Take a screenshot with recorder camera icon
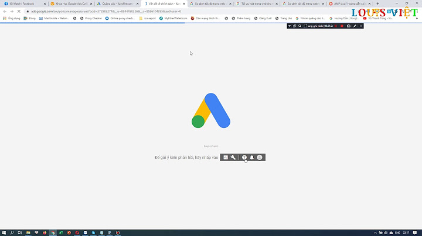This screenshot has width=422, height=236. pyautogui.click(x=349, y=26)
